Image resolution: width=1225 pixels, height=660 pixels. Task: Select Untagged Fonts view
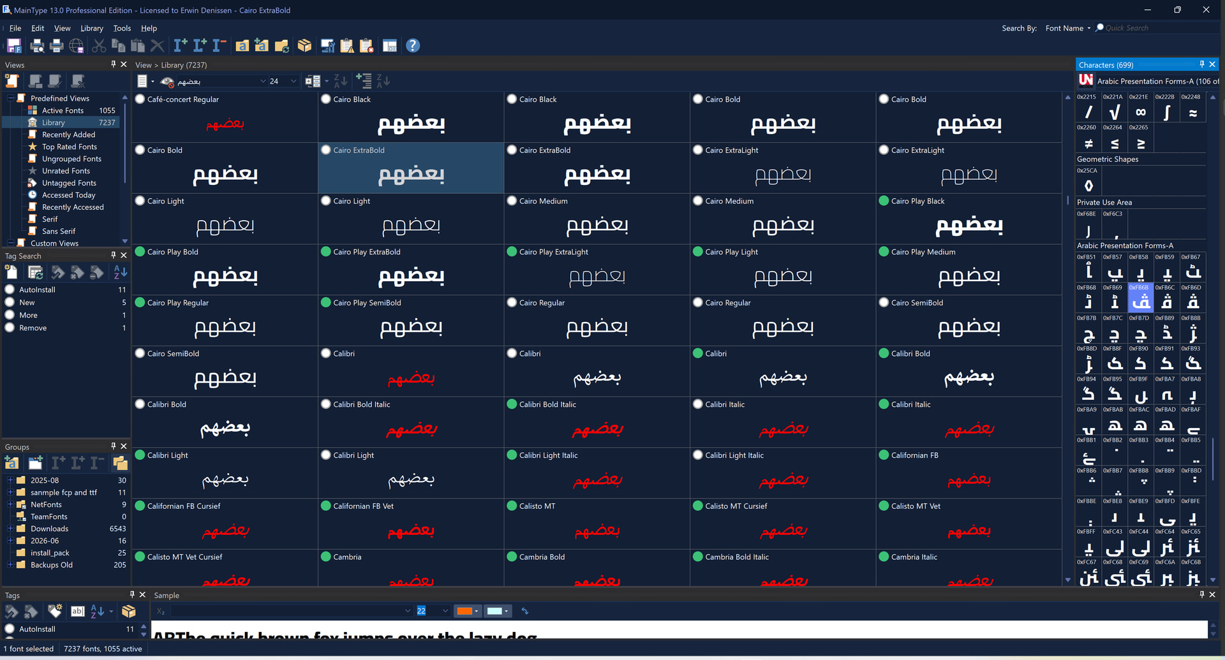(69, 183)
